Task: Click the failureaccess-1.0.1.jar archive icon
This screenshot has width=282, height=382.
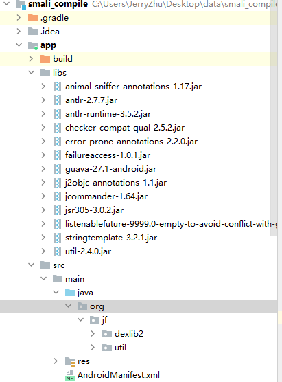Action: (58, 155)
